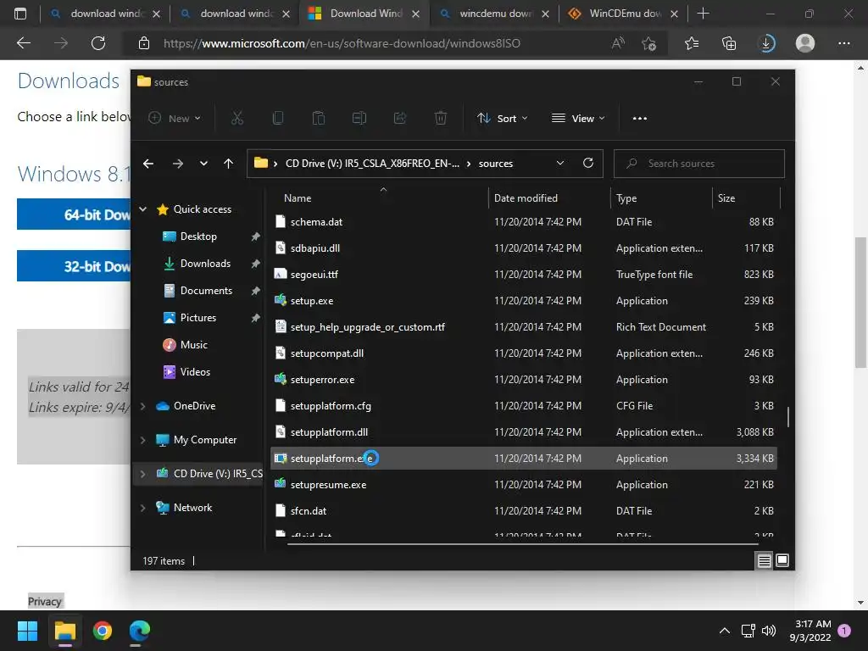Screen dimensions: 868x651
Task: Select Downloads in Quick access
Action: pos(205,264)
